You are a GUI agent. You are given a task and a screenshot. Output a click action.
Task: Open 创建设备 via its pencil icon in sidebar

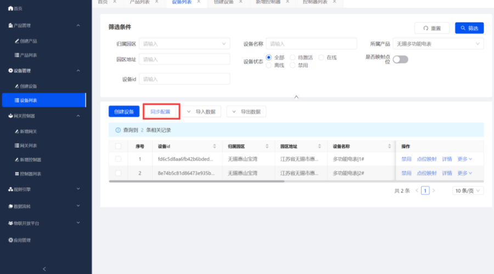tap(17, 86)
